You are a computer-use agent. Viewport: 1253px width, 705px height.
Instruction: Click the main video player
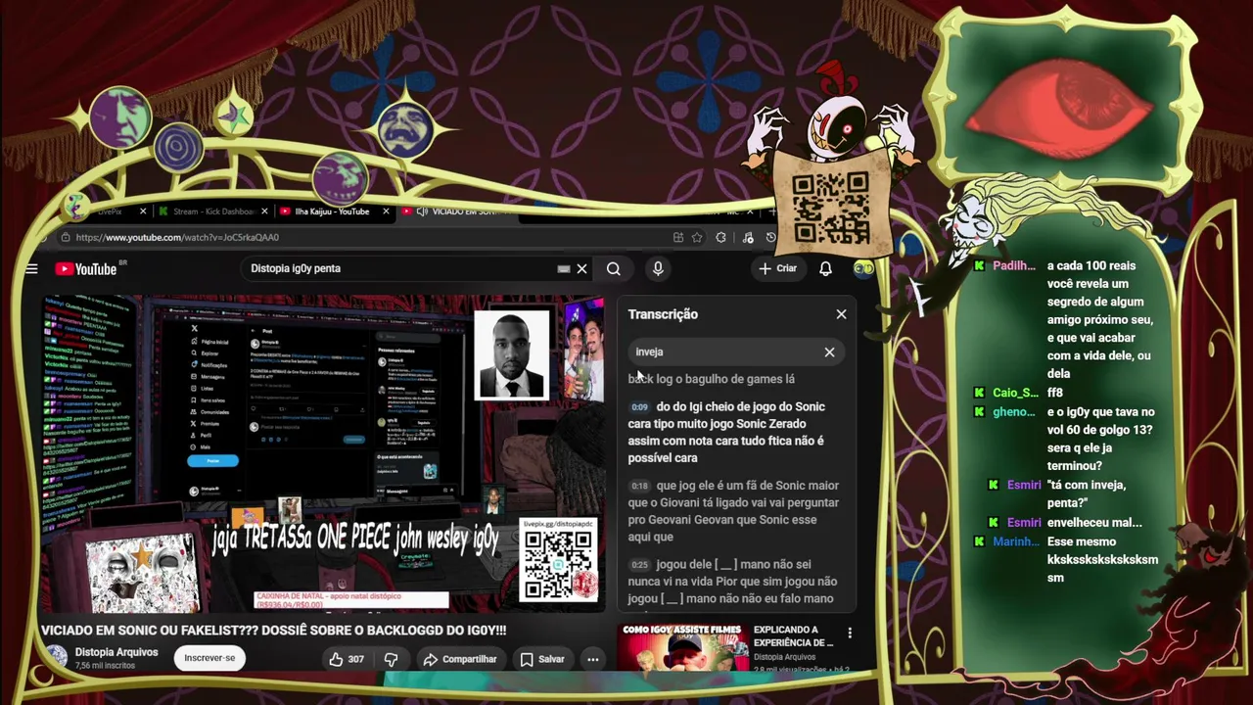click(323, 452)
